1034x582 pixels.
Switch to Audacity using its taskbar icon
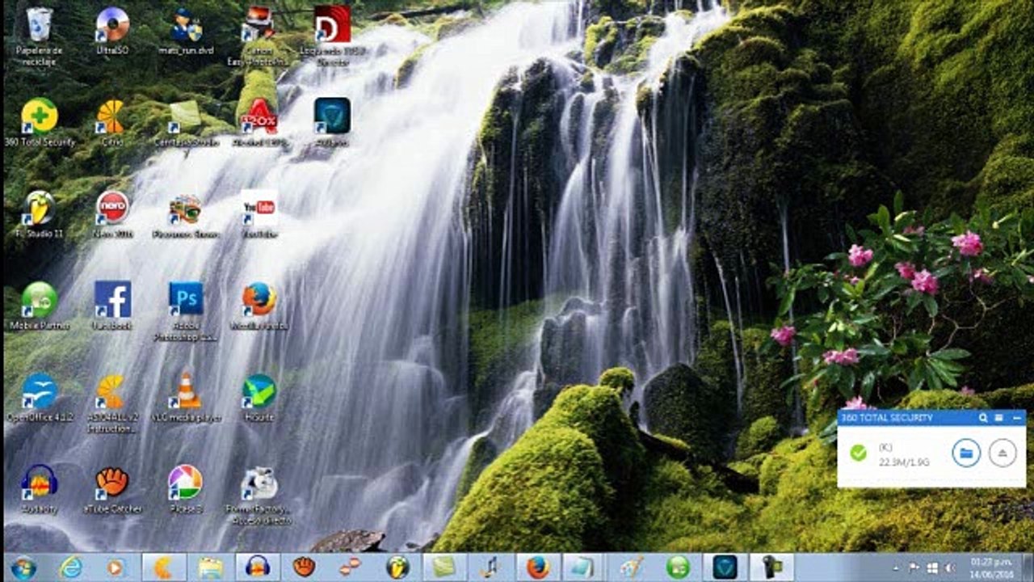tap(257, 567)
